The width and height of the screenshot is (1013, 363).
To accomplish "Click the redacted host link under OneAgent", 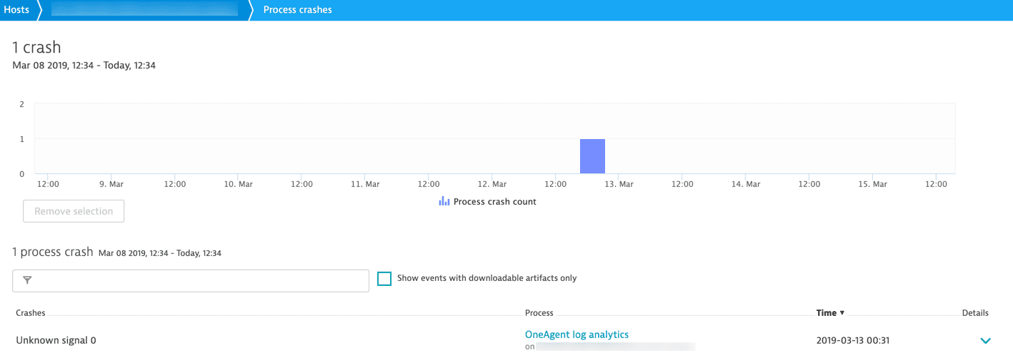I will 615,347.
